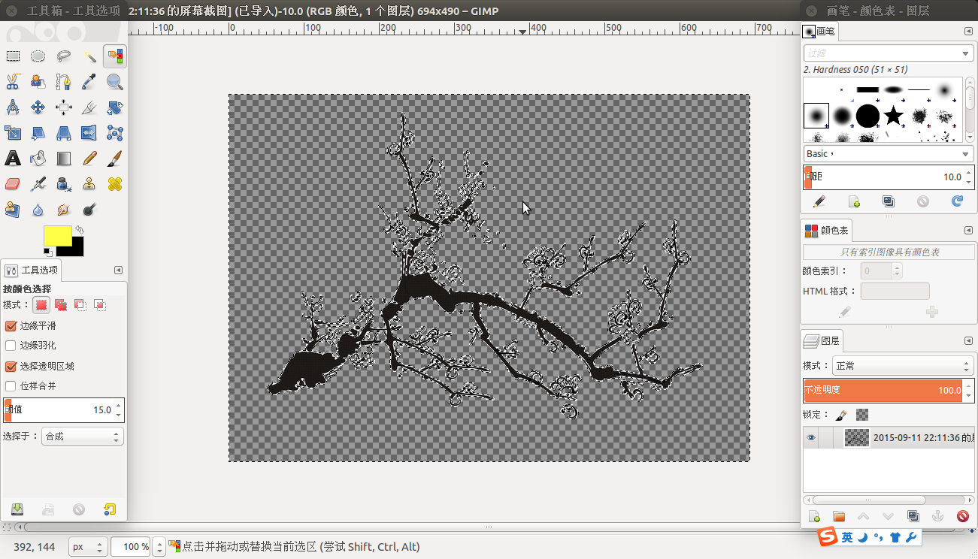The width and height of the screenshot is (978, 559).
Task: Open the layer mode dropdown showing 正常
Action: [x=902, y=365]
